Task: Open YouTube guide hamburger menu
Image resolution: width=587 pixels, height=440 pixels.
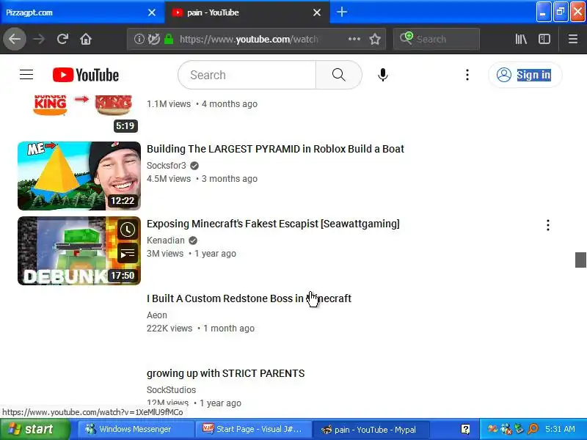Action: [x=26, y=75]
